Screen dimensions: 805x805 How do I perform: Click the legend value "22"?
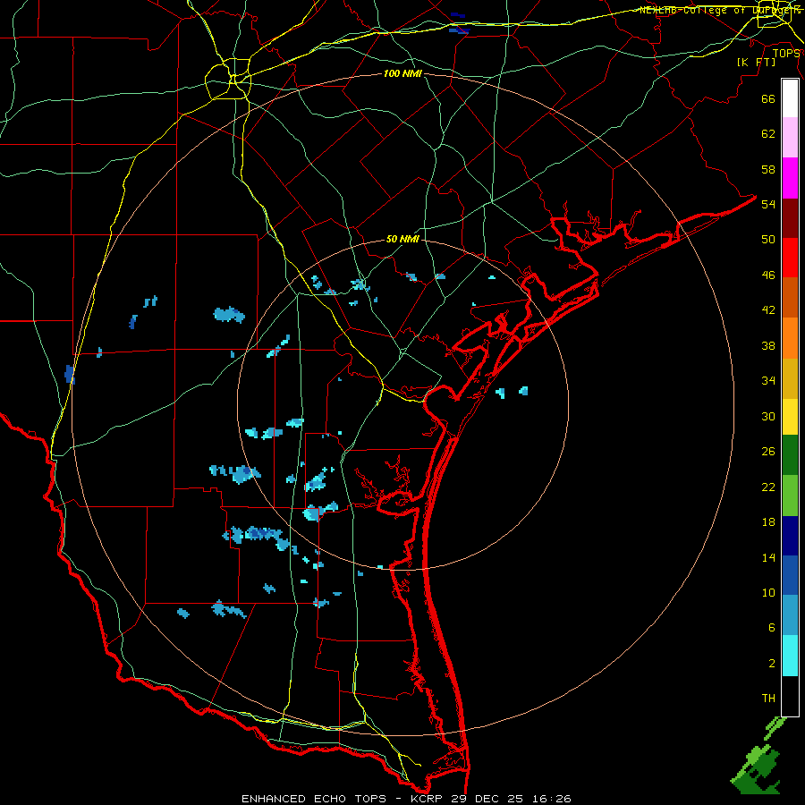[768, 487]
